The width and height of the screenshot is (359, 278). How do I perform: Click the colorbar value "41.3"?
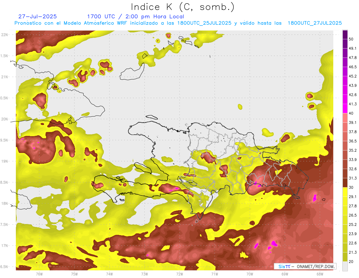click(x=353, y=104)
